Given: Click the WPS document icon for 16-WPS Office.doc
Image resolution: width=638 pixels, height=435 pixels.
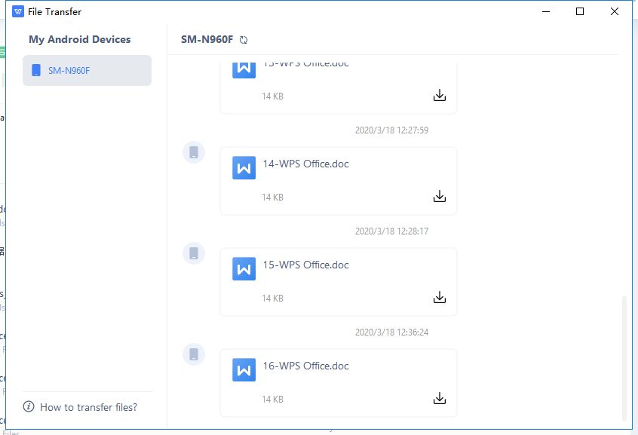Looking at the screenshot, I should 244,369.
